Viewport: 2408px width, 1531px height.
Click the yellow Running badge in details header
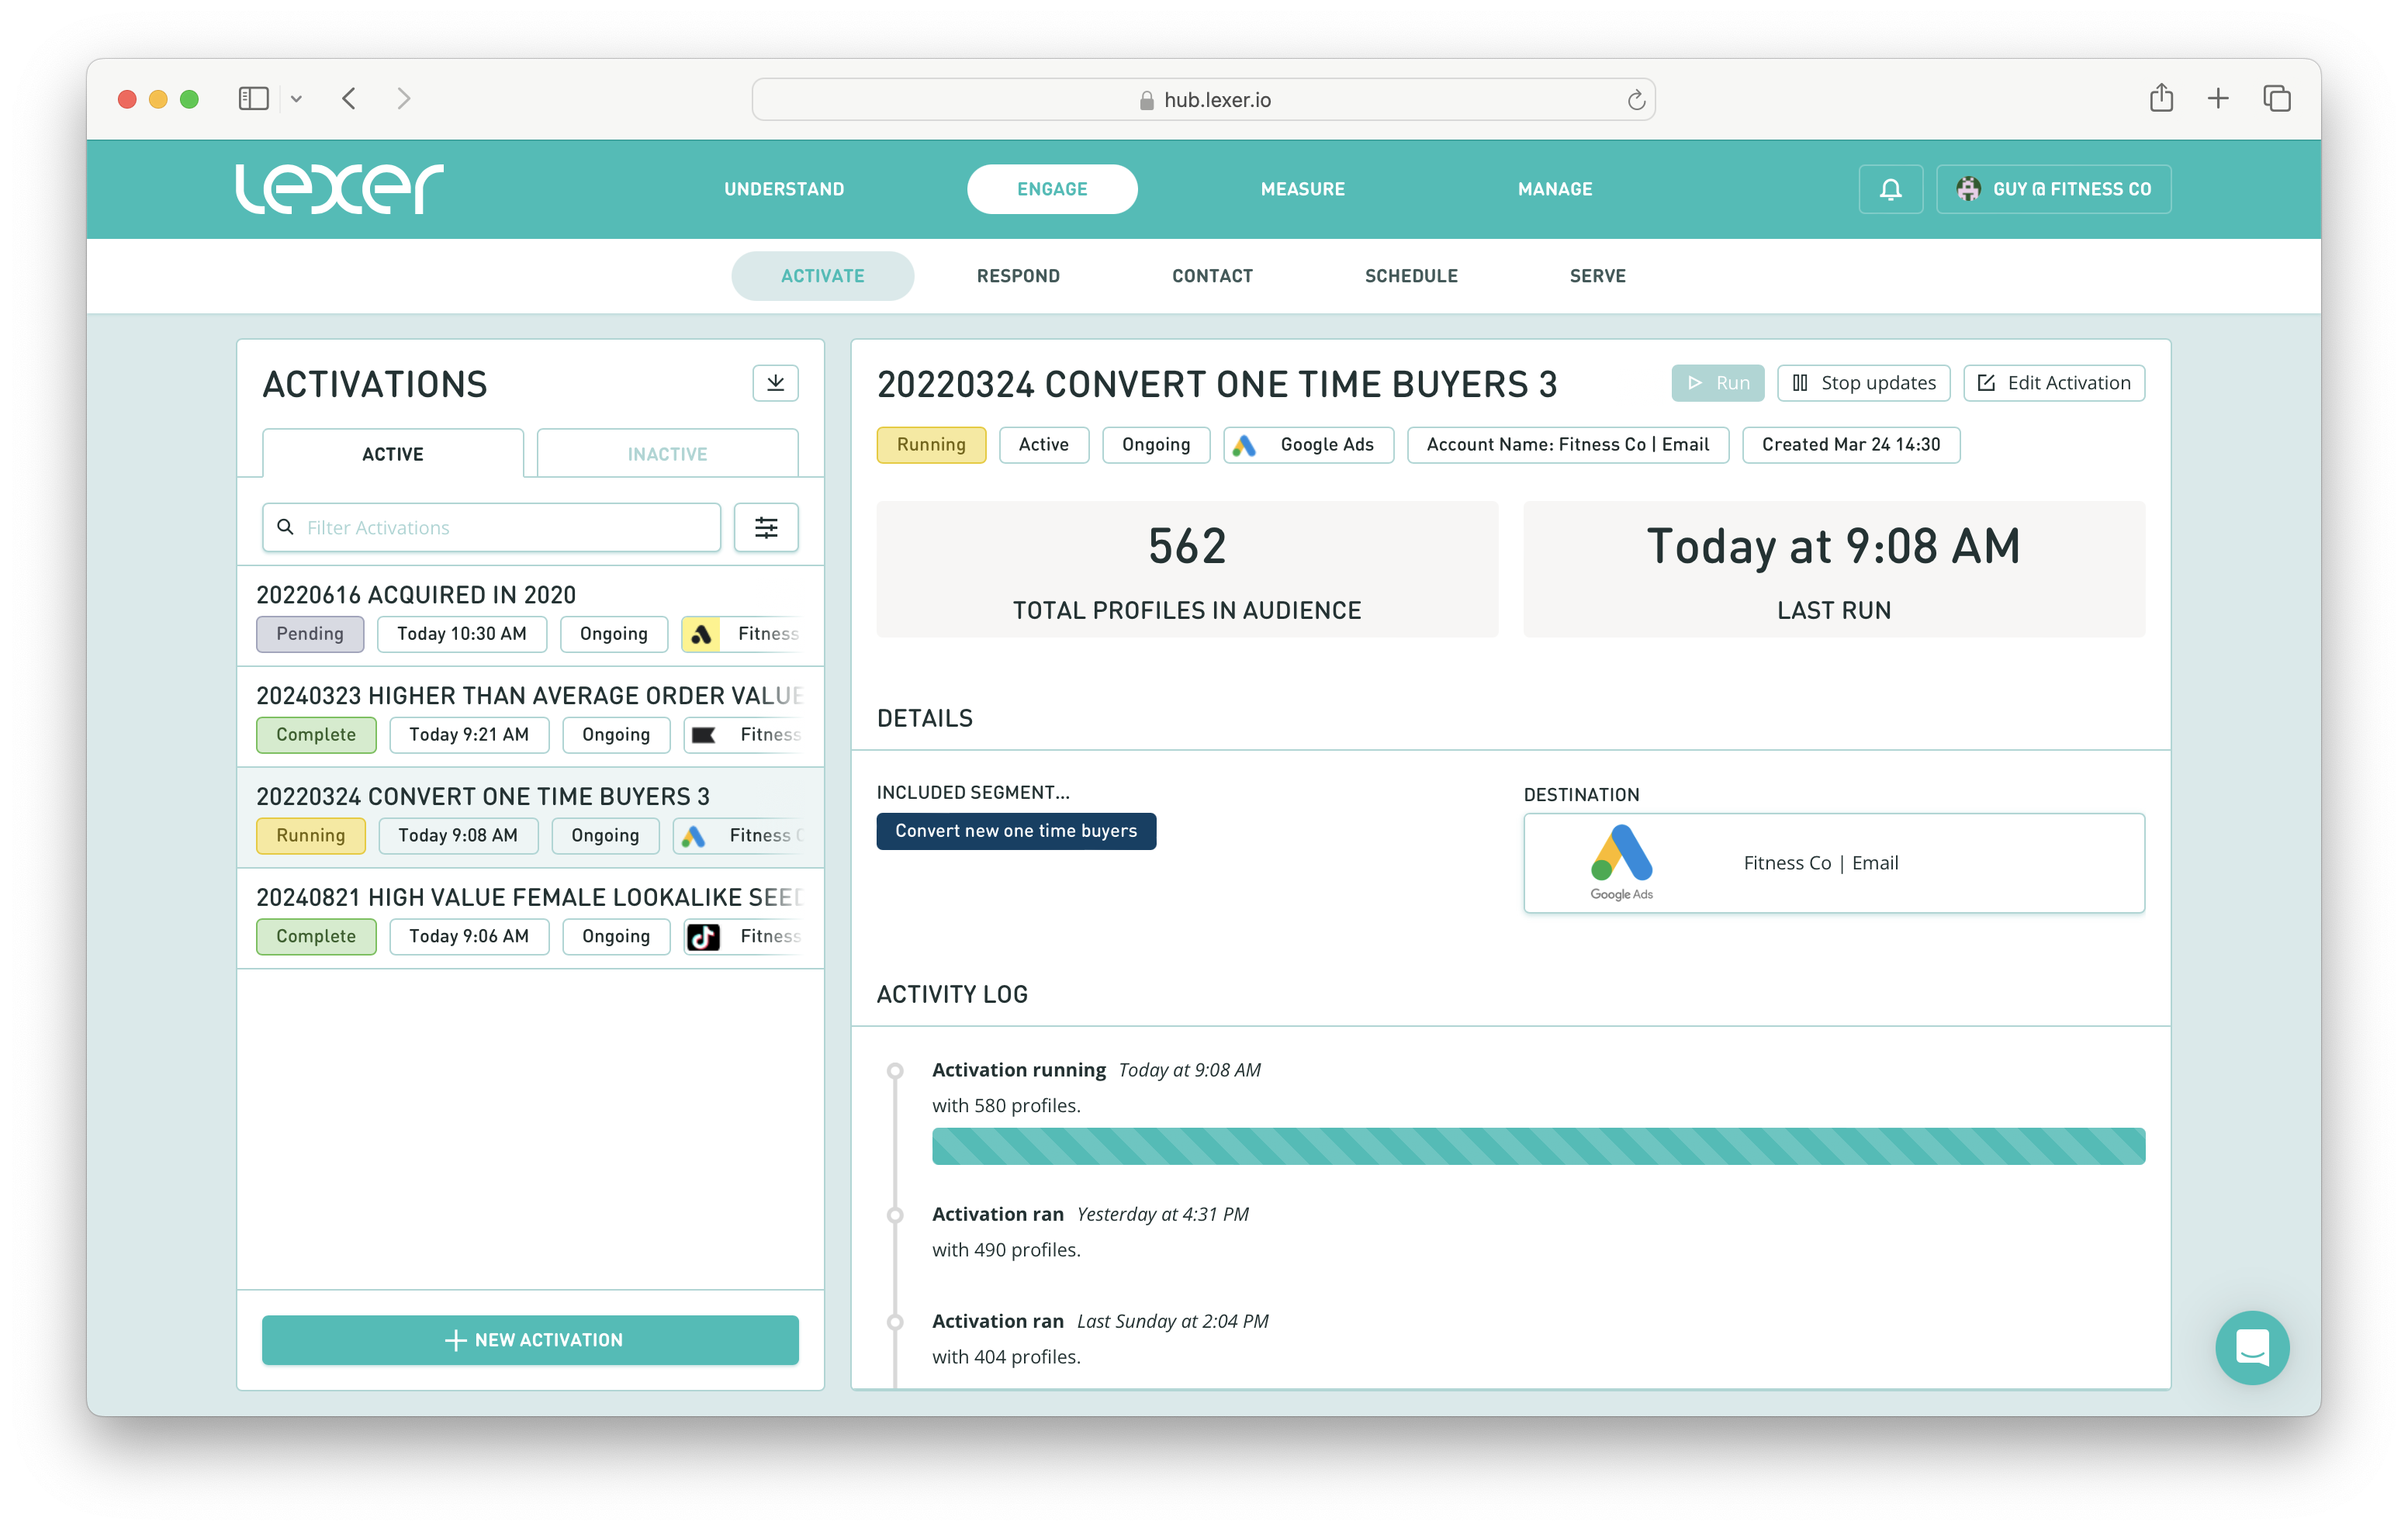pyautogui.click(x=931, y=445)
